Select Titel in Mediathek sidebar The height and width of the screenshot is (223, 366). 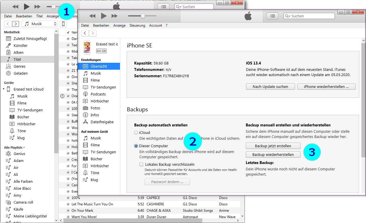click(27, 59)
